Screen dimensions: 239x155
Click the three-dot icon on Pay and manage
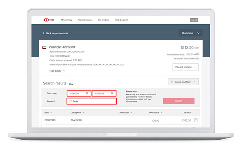coord(196,67)
